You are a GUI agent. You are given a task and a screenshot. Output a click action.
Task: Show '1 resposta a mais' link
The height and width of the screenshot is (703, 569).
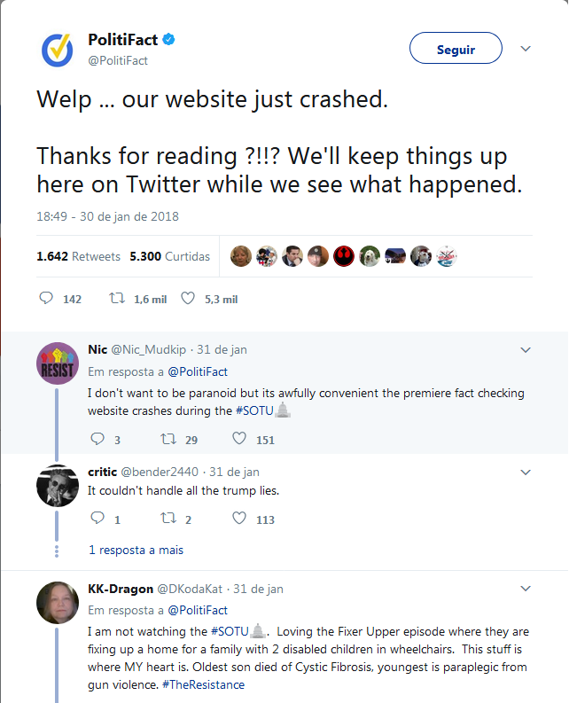pos(136,550)
